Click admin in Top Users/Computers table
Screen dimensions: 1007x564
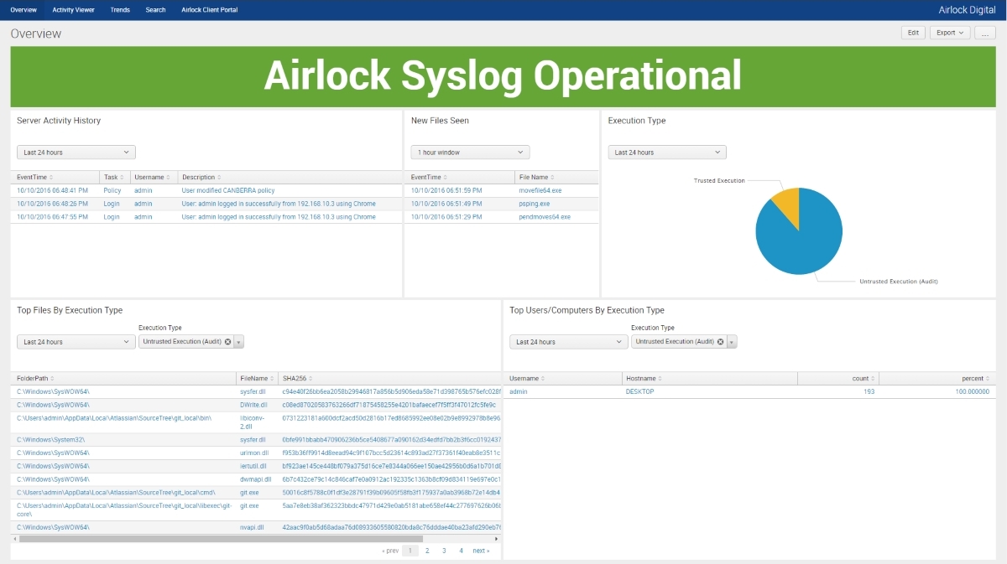[x=519, y=391]
